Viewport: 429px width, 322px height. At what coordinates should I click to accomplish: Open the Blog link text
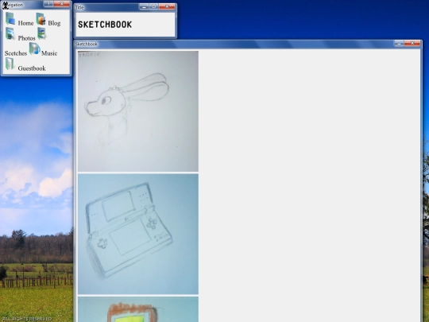(x=54, y=23)
